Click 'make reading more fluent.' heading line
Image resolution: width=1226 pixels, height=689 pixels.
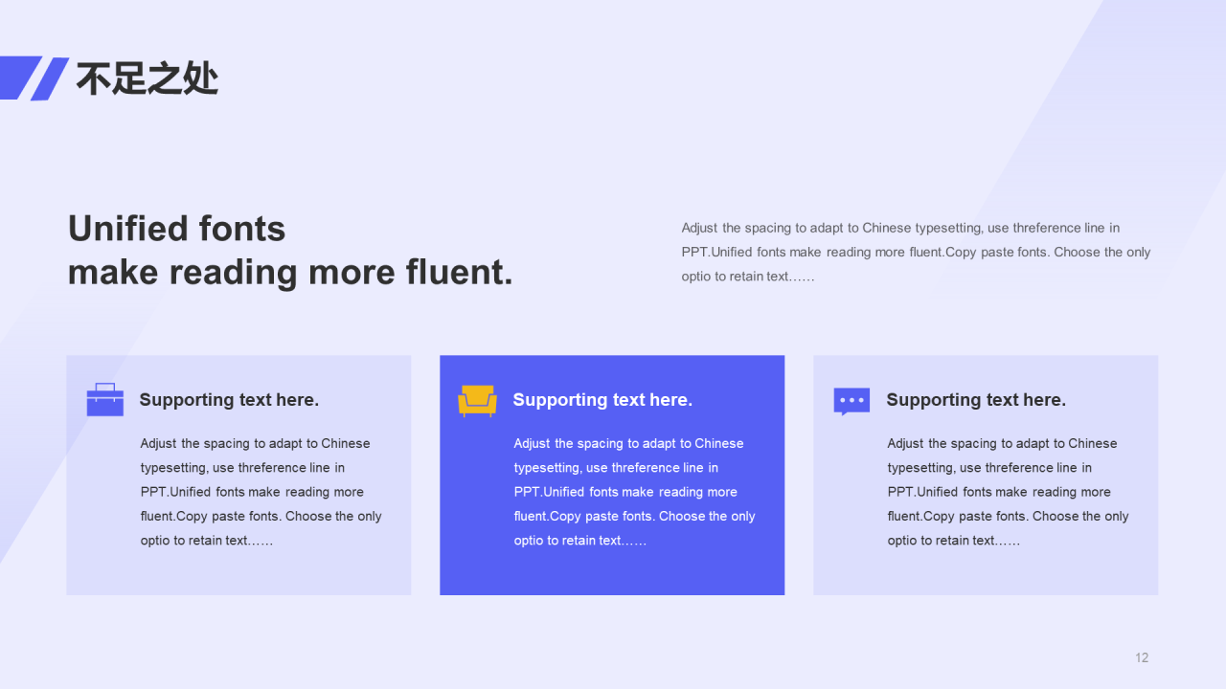290,272
